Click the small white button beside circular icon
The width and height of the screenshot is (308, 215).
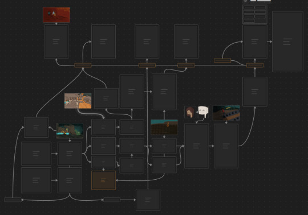pyautogui.click(x=253, y=1)
